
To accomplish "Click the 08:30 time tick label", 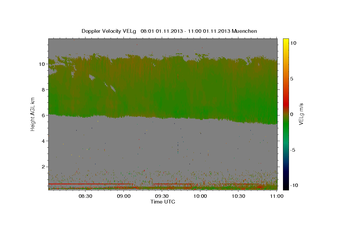I will point(85,196).
